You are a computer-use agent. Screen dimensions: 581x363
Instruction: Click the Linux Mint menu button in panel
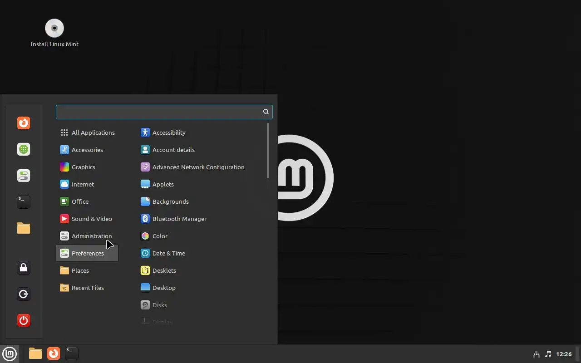(10, 353)
